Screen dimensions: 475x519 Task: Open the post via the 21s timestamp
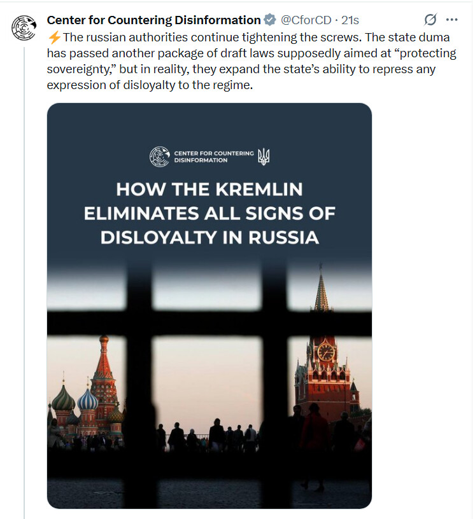350,20
